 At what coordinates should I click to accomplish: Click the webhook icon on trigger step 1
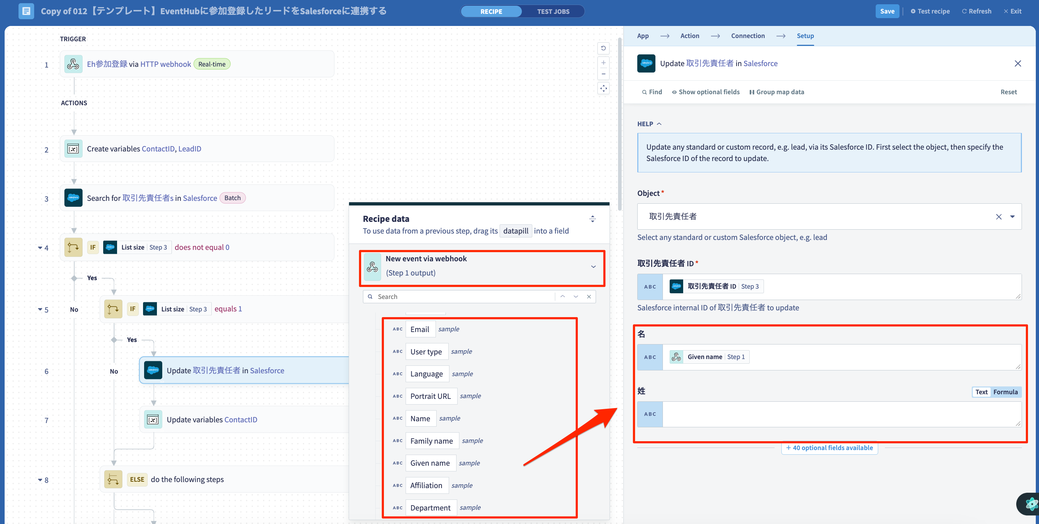click(x=73, y=64)
